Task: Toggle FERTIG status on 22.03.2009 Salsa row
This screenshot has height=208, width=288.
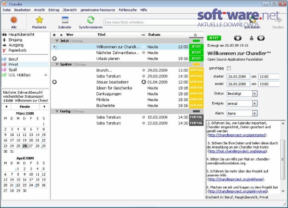Action: coord(196,123)
